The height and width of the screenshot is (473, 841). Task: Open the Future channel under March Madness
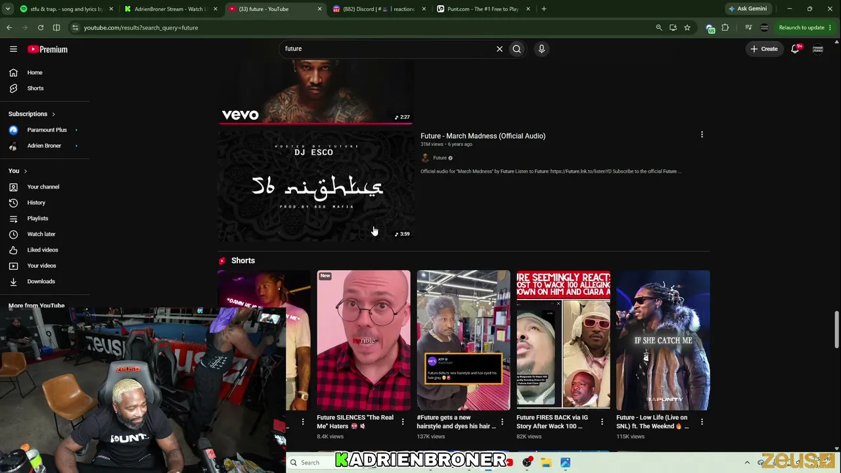coord(440,158)
